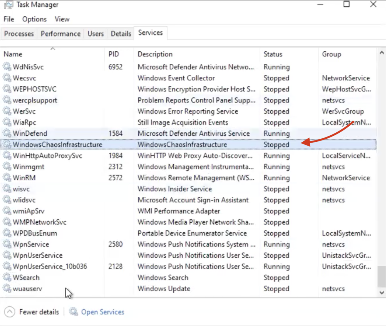Open the File menu
Viewport: 386px width, 326px height.
[9, 19]
